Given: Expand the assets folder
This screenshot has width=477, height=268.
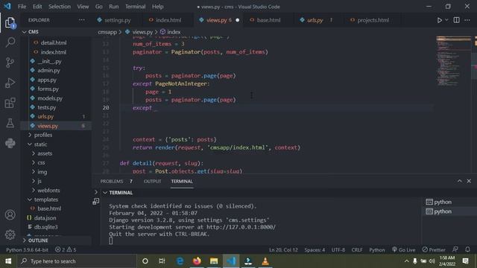Looking at the screenshot, I should pos(45,153).
